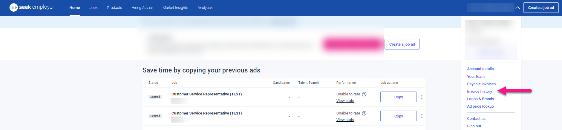This screenshot has width=562, height=130.
Task: Copy the second Customer Service Representative ad
Action: click(398, 116)
